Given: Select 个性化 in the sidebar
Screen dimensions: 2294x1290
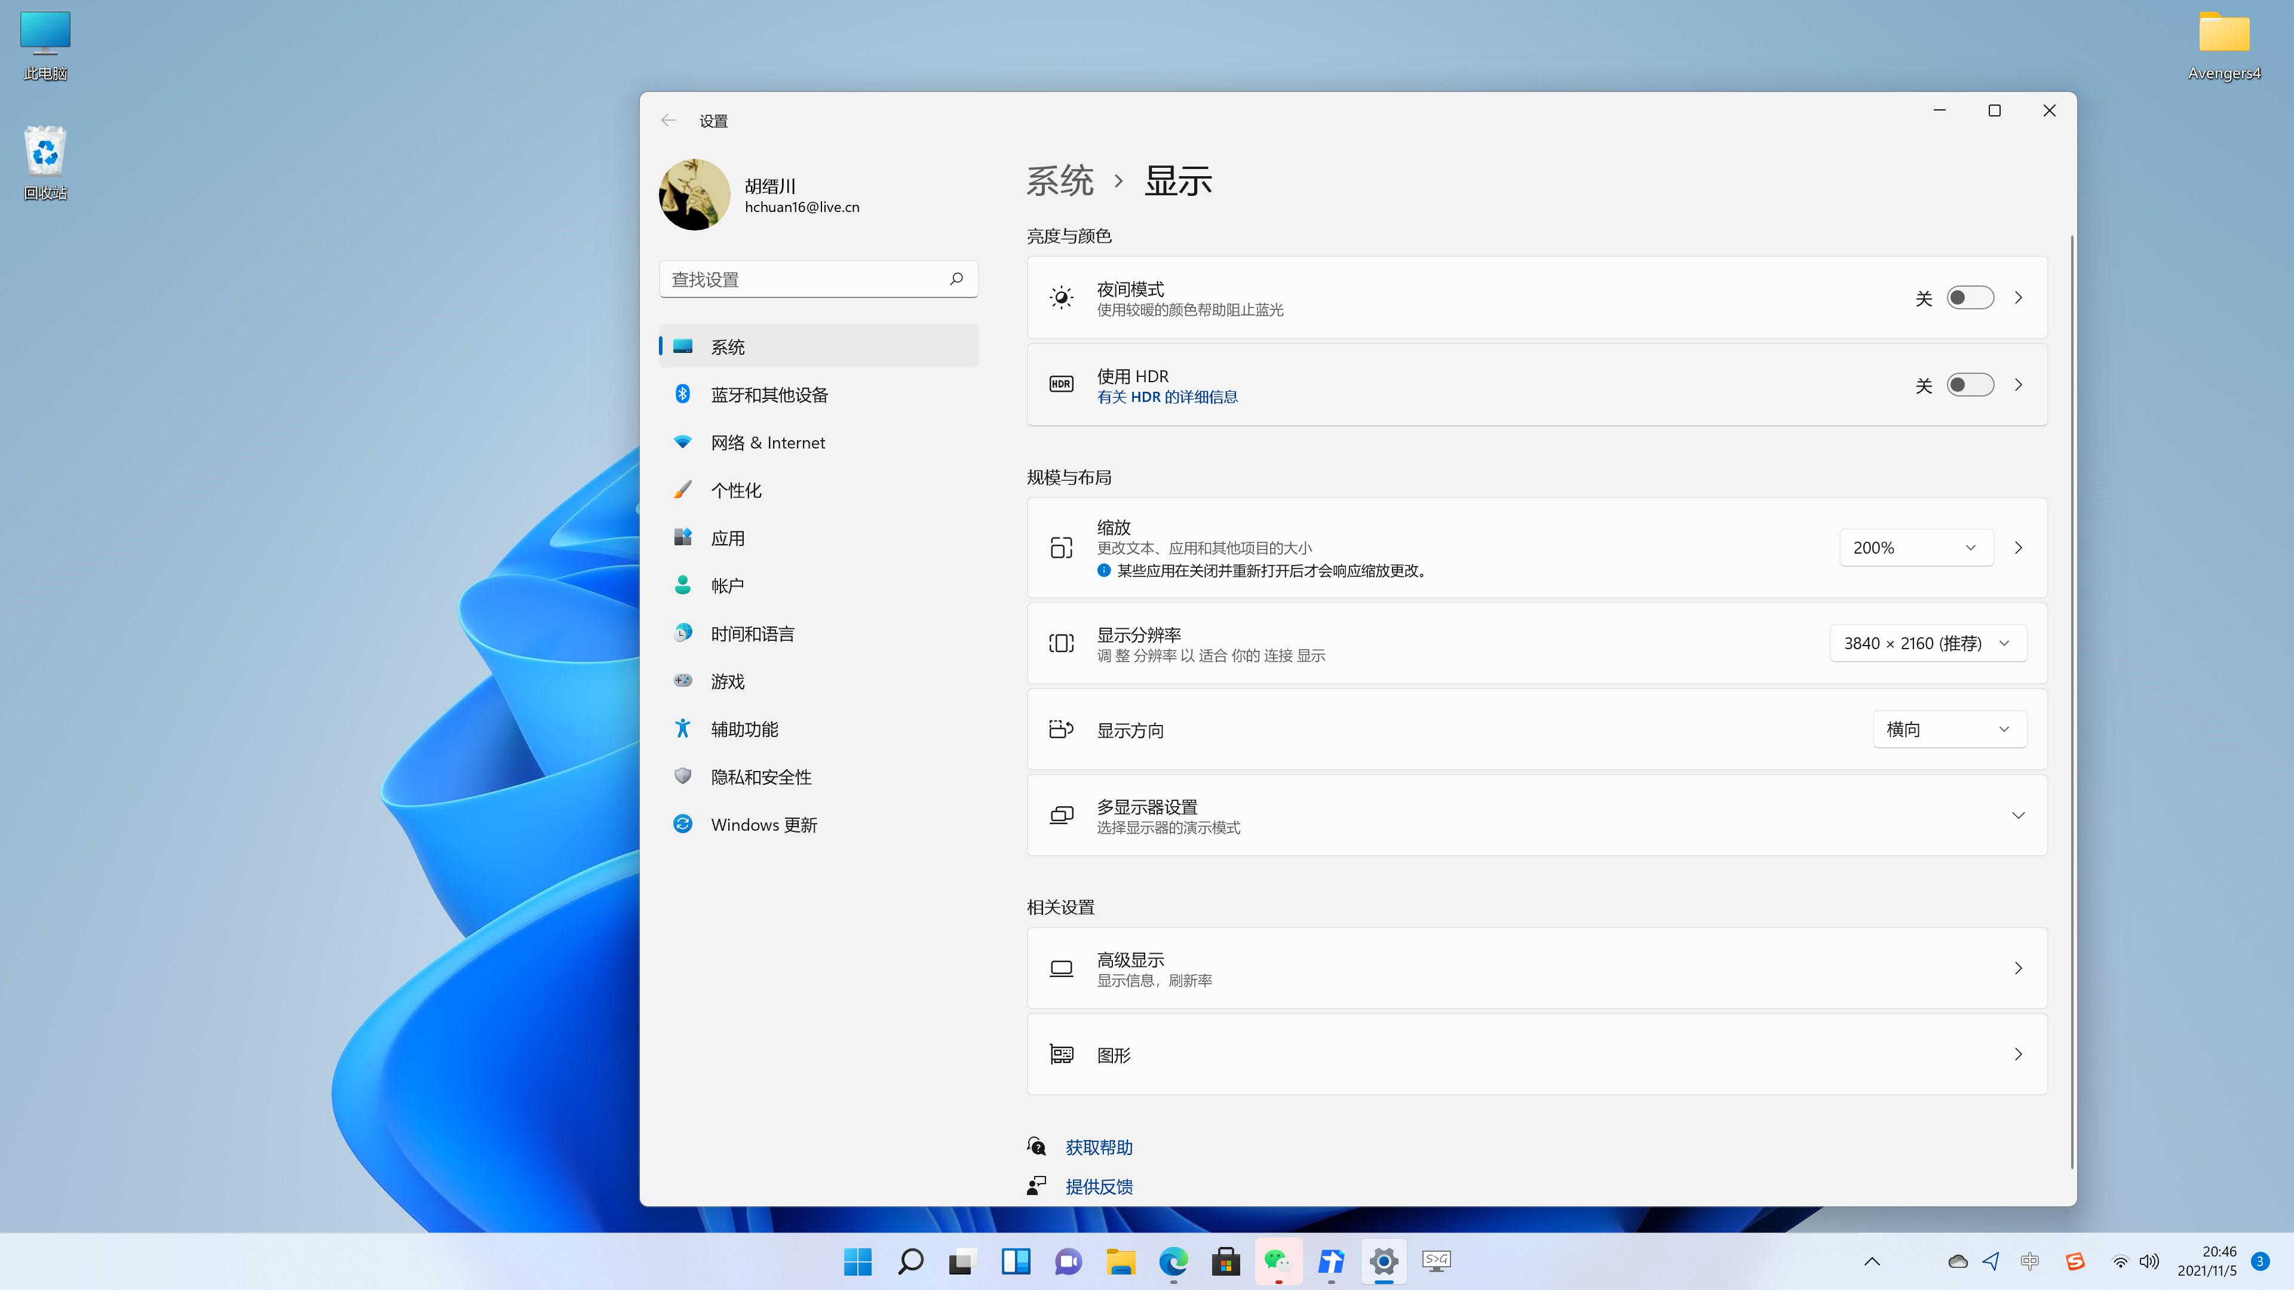Looking at the screenshot, I should (x=735, y=490).
